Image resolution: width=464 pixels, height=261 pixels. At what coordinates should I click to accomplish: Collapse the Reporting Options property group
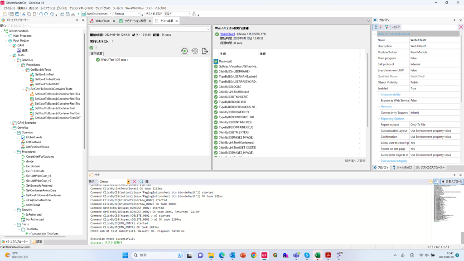(378, 119)
